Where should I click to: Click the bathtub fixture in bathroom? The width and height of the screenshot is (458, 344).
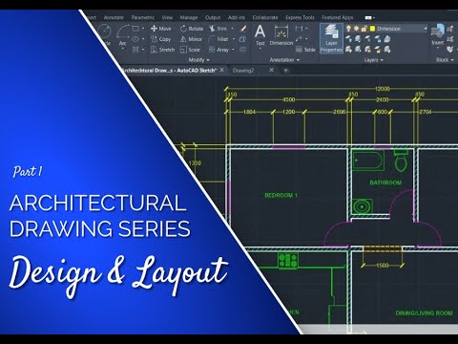[368, 161]
